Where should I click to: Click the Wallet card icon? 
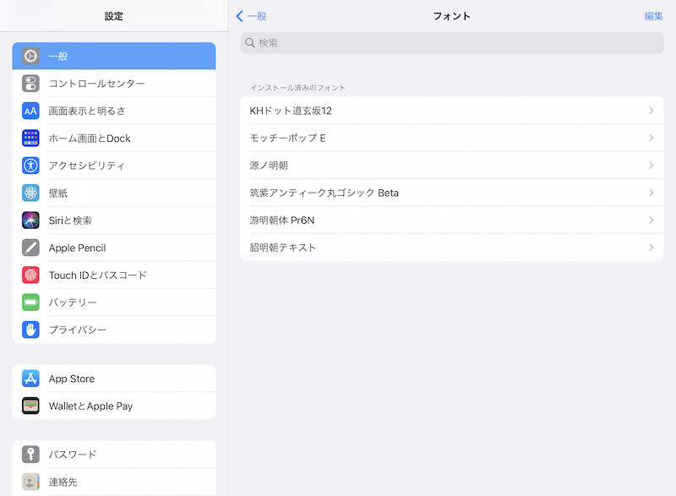pyautogui.click(x=30, y=406)
